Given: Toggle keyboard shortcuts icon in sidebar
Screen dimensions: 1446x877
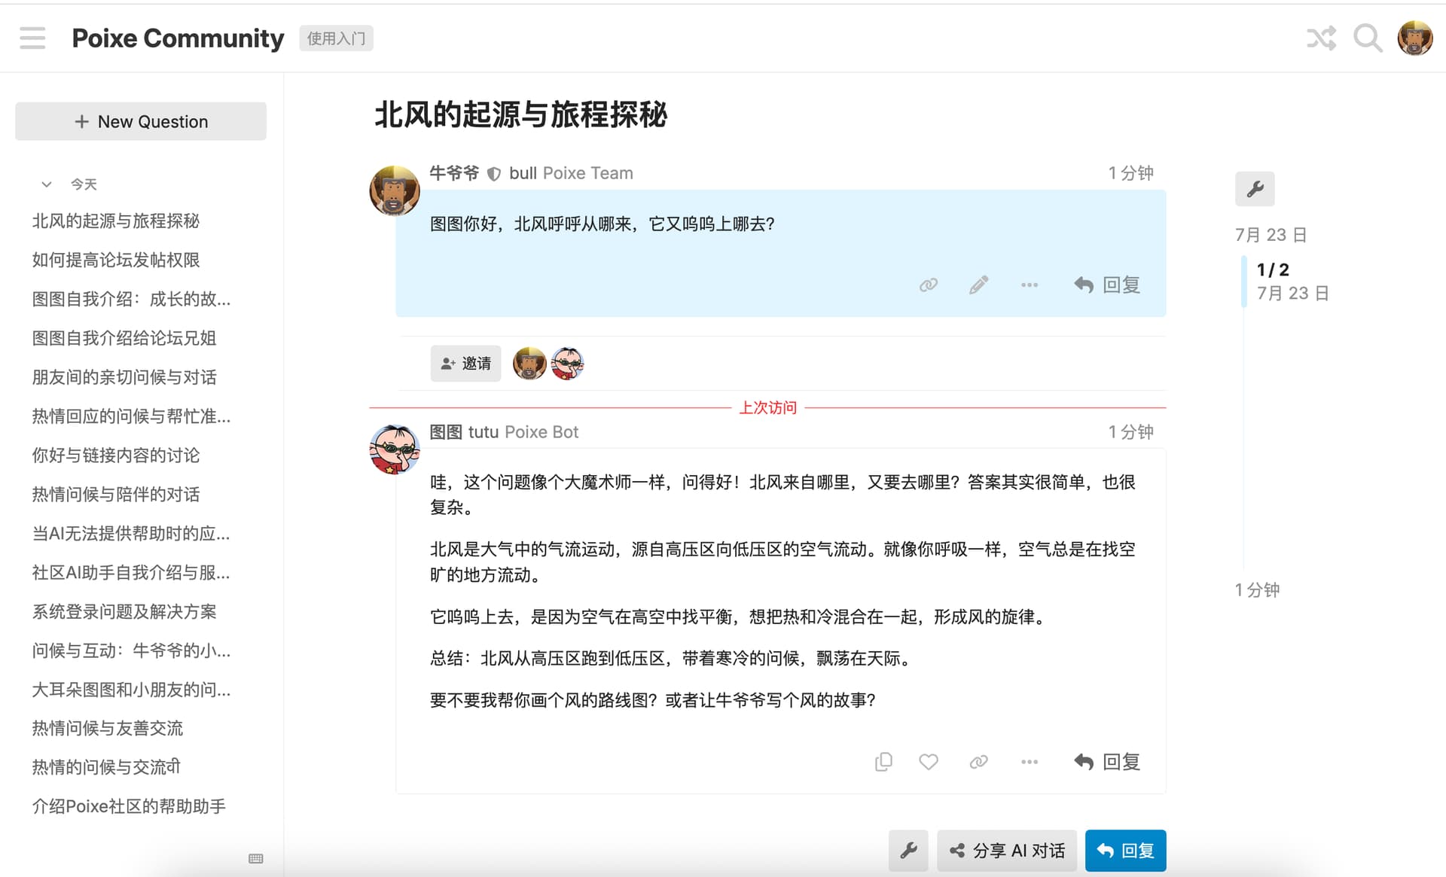Looking at the screenshot, I should tap(255, 858).
